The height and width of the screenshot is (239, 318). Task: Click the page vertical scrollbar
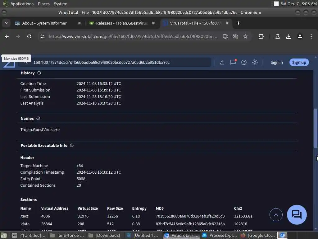(x=316, y=129)
